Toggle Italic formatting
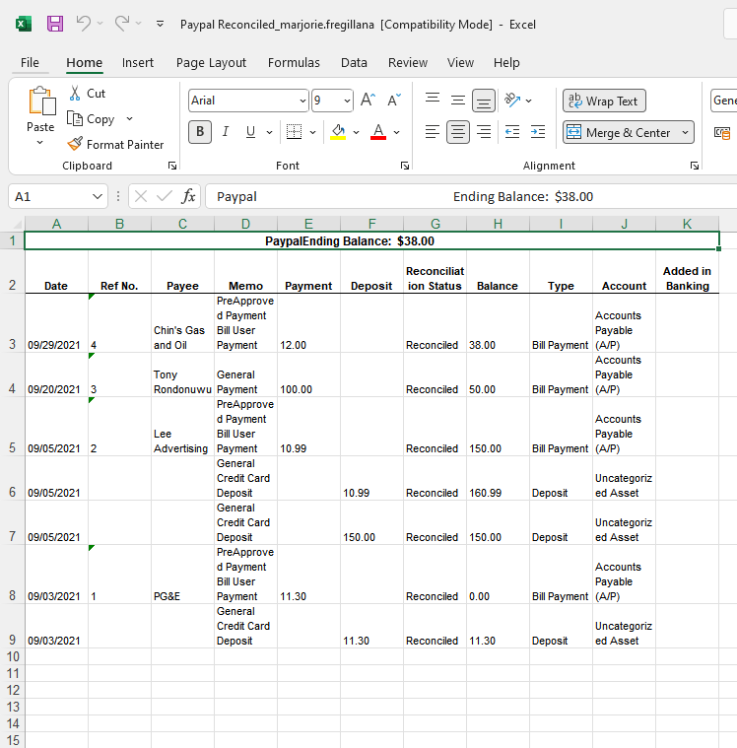This screenshot has width=737, height=748. point(226,132)
